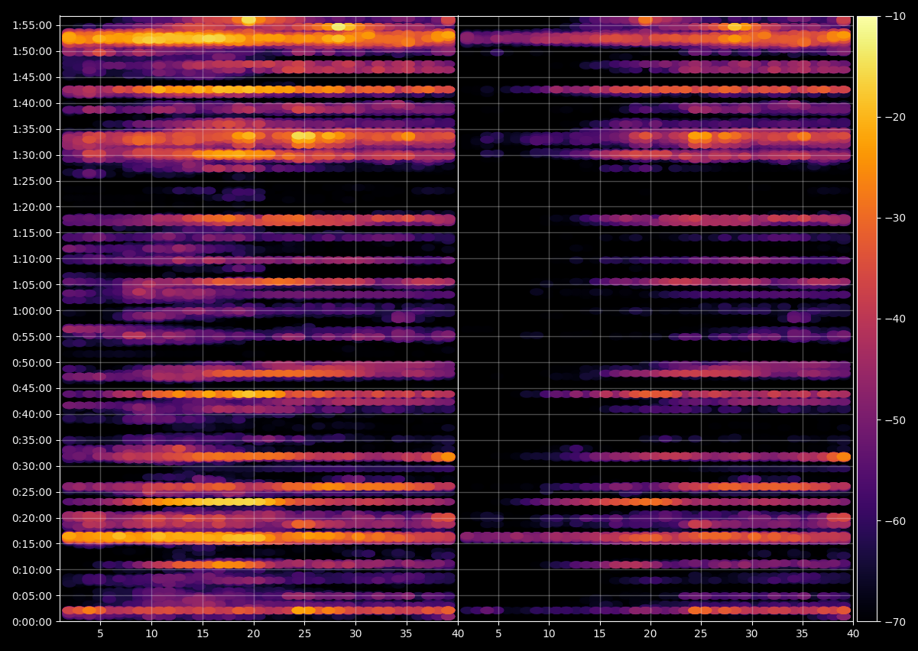918x651 pixels.
Task: Click the 0:50:00 time axis label
Action: 32,362
